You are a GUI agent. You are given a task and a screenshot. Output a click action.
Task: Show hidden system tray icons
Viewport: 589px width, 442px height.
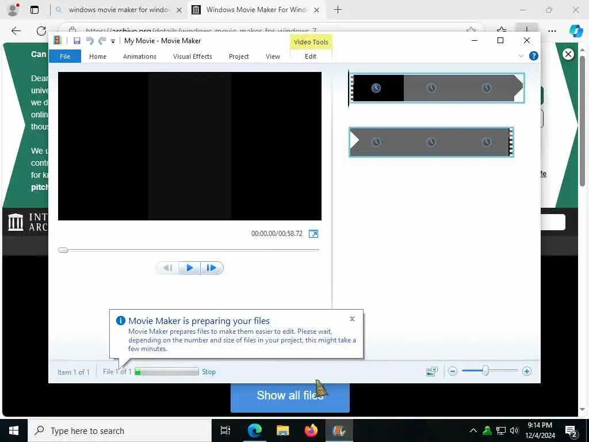click(x=473, y=430)
